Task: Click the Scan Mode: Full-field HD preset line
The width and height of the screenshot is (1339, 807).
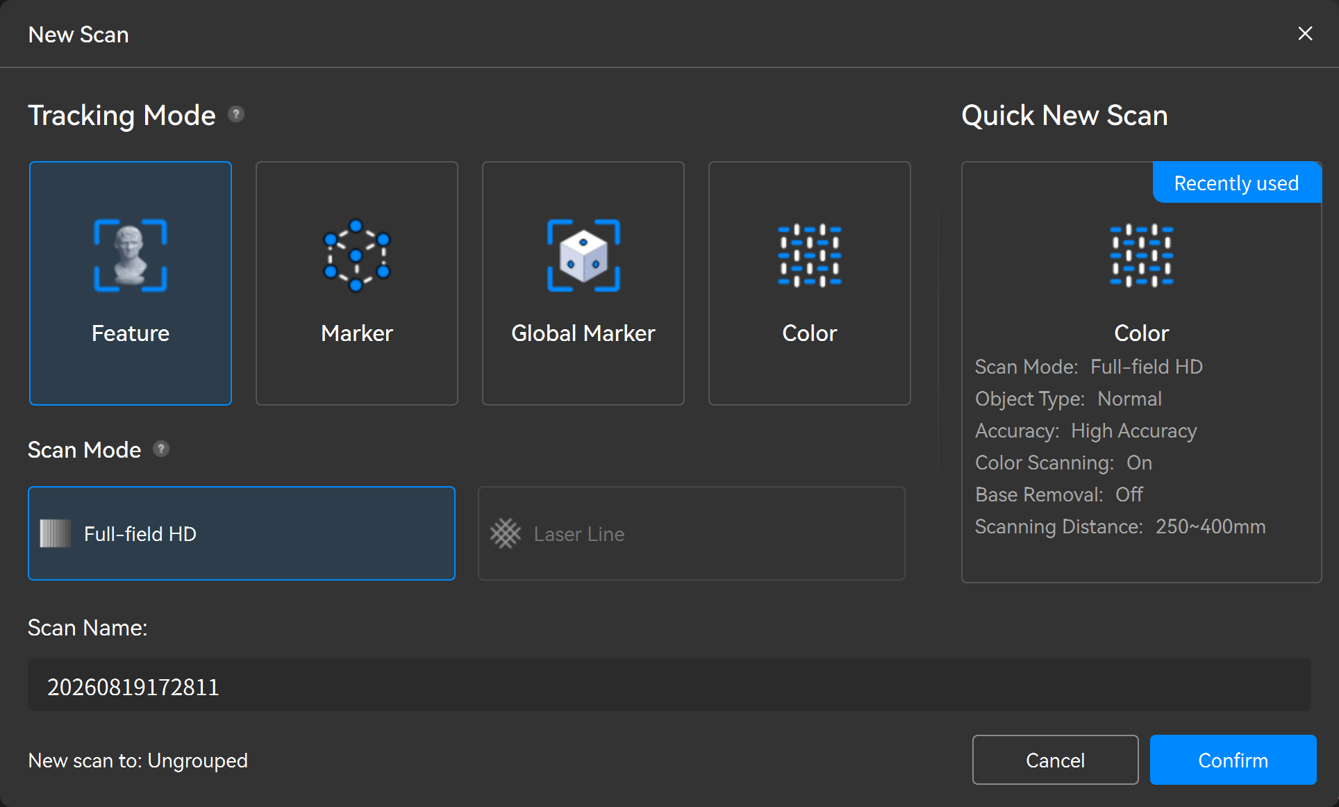Action: click(1089, 367)
